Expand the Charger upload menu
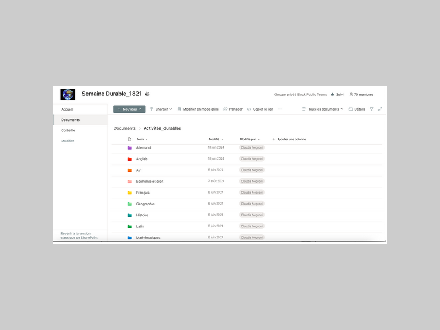The width and height of the screenshot is (440, 330). pyautogui.click(x=161, y=109)
